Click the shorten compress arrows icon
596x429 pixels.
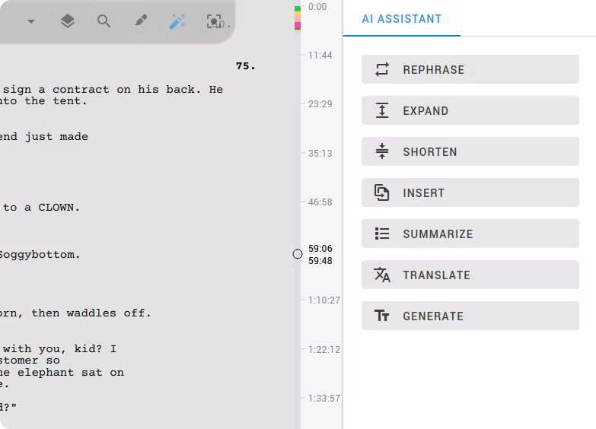click(x=382, y=151)
